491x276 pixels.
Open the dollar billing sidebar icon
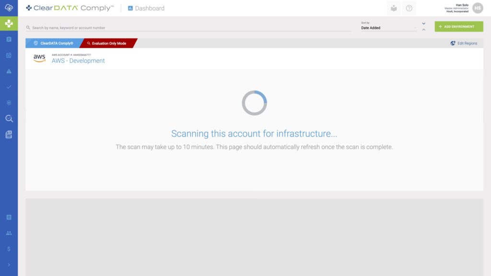pyautogui.click(x=9, y=249)
